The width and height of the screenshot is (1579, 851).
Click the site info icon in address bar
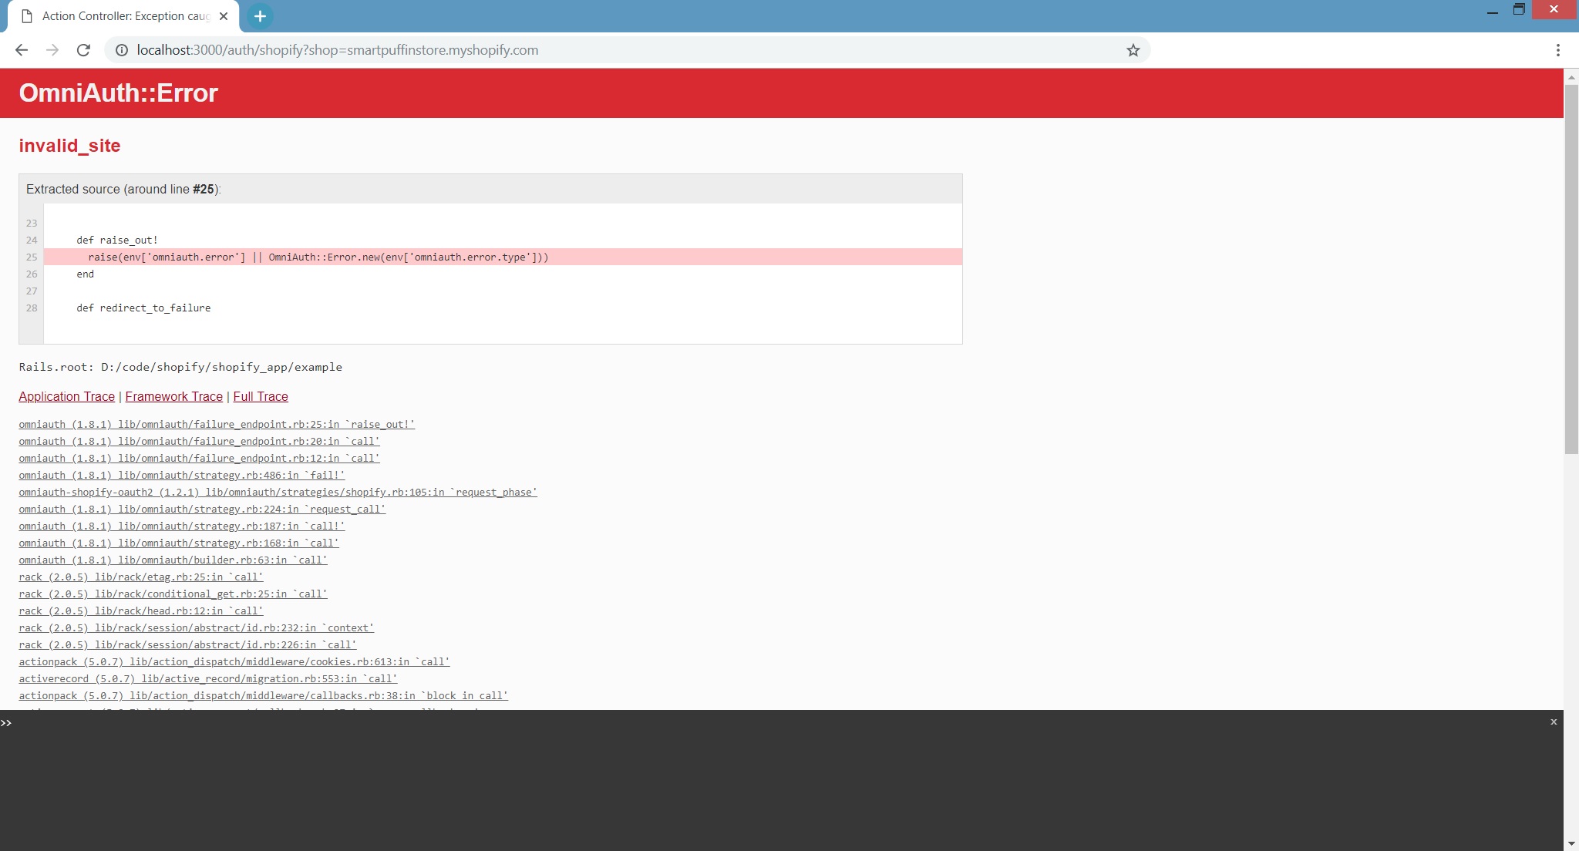[x=122, y=49]
